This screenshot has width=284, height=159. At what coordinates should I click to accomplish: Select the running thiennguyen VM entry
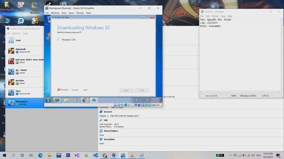[24, 103]
